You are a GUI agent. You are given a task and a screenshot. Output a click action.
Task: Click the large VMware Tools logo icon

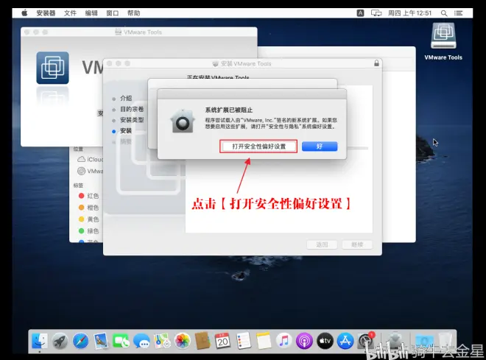(52, 68)
